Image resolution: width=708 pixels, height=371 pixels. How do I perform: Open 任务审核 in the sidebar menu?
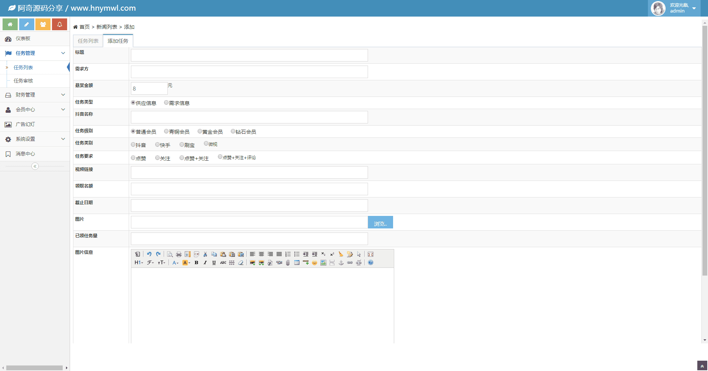point(23,81)
